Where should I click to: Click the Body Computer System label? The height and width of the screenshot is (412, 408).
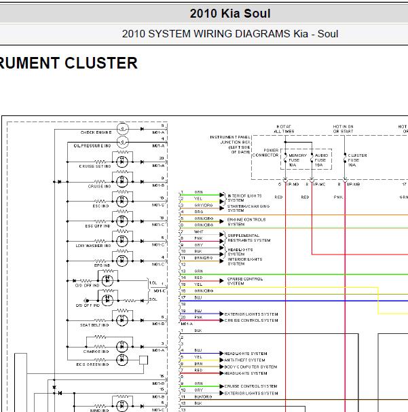[x=251, y=367]
